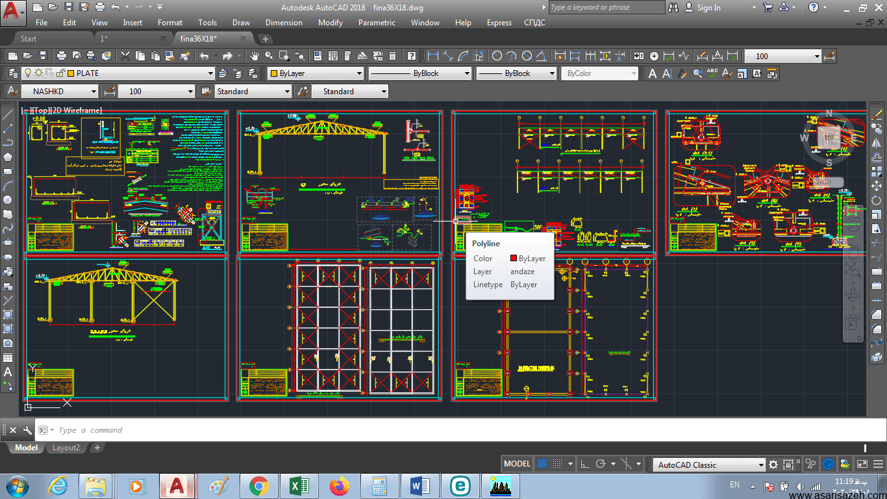Screen dimensions: 887x499
Task: Click the Spell Check ABC icon
Action: tap(713, 73)
